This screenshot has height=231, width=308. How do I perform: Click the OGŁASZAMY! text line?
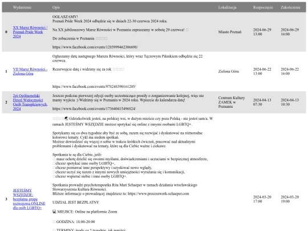pos(65,17)
